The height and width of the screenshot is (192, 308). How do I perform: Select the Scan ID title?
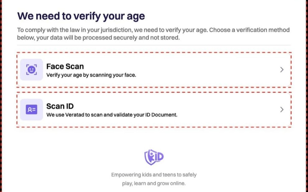(x=60, y=106)
